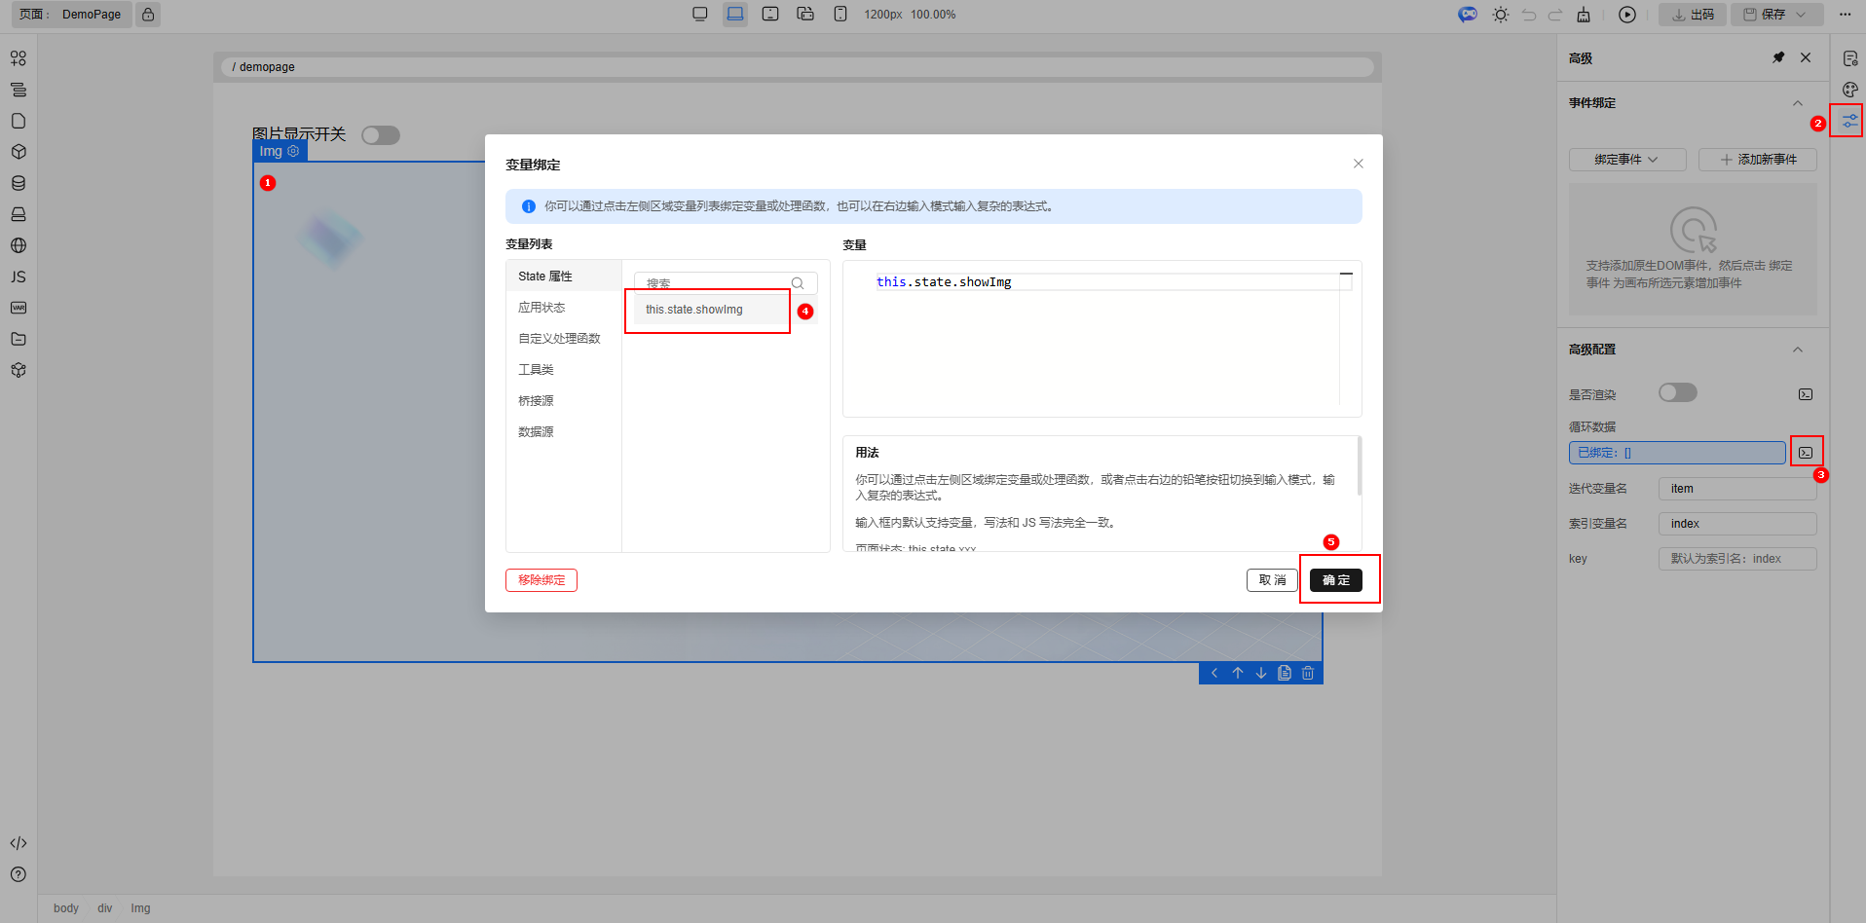Open the code view icon at bottom left
Image resolution: width=1866 pixels, height=923 pixels.
(18, 843)
